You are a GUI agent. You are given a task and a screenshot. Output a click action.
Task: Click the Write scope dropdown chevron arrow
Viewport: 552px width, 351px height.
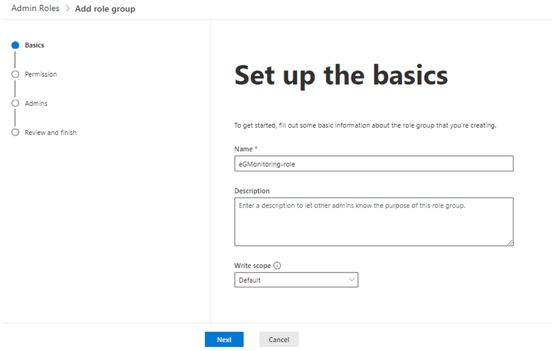click(351, 280)
